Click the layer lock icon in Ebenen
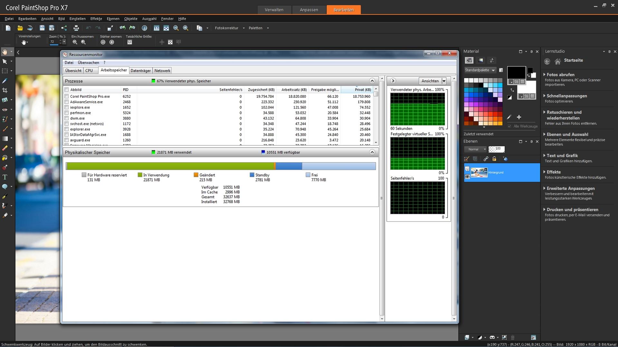This screenshot has width=618, height=347. 494,159
